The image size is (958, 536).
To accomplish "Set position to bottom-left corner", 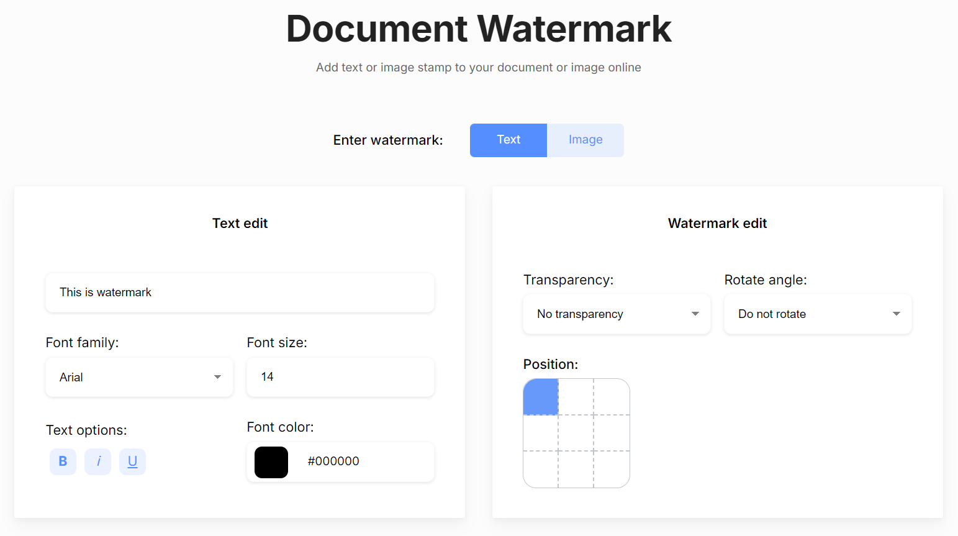I will point(541,468).
